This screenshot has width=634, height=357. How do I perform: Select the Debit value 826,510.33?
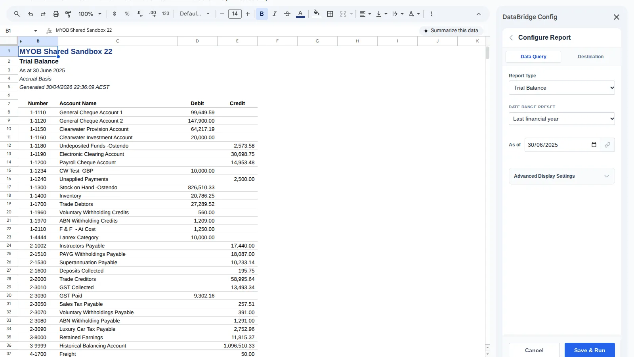coord(197,188)
